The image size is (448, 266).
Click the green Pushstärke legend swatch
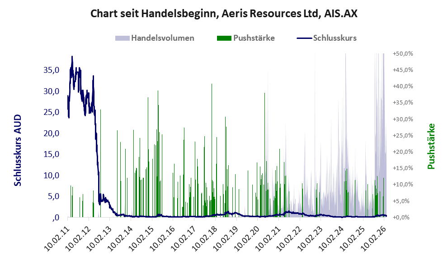tap(224, 38)
